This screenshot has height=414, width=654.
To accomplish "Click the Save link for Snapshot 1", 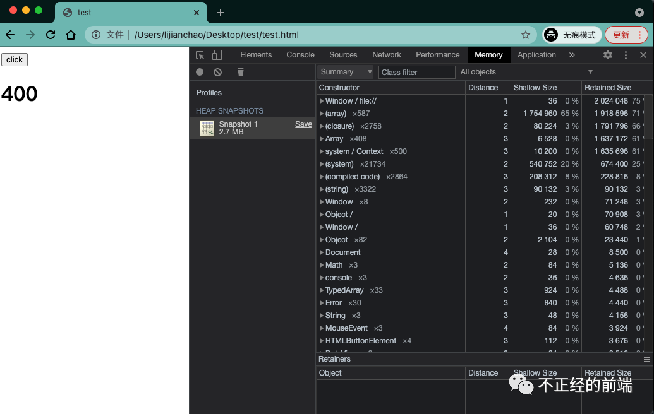I will click(303, 124).
